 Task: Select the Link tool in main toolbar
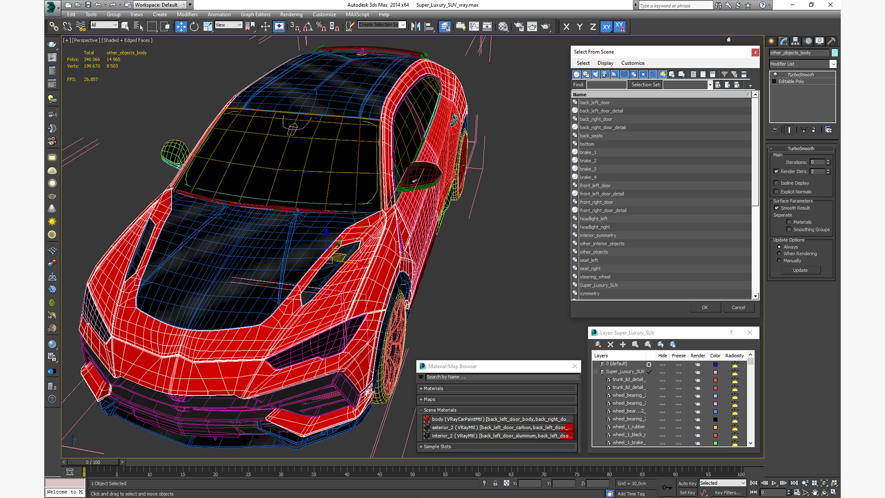click(54, 26)
